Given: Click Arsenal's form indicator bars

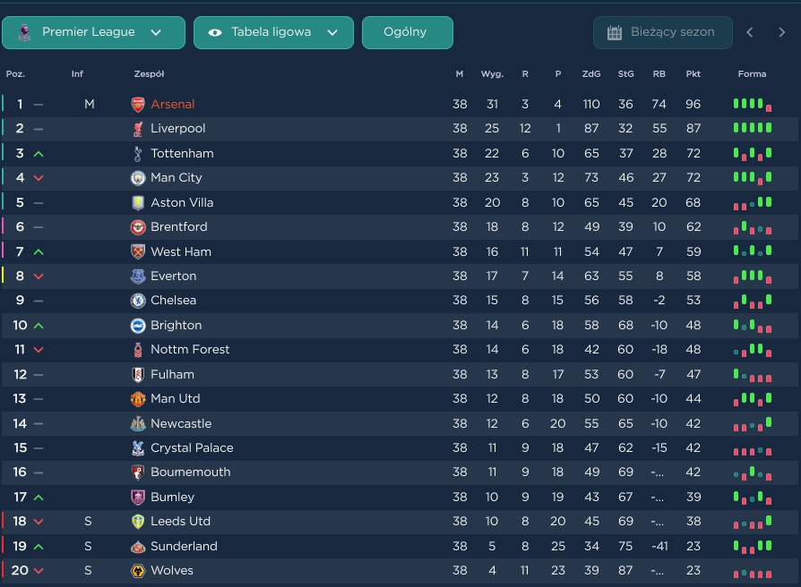Looking at the screenshot, I should (x=752, y=105).
